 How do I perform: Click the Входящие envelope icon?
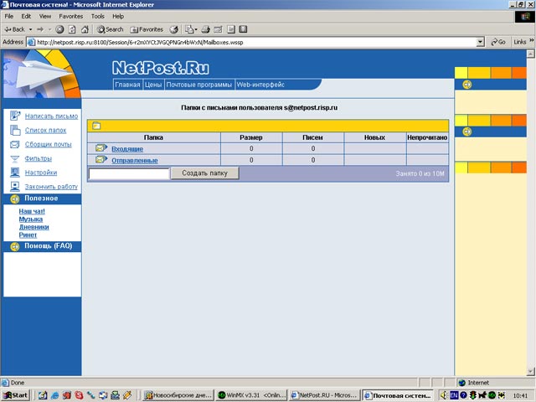(101, 148)
